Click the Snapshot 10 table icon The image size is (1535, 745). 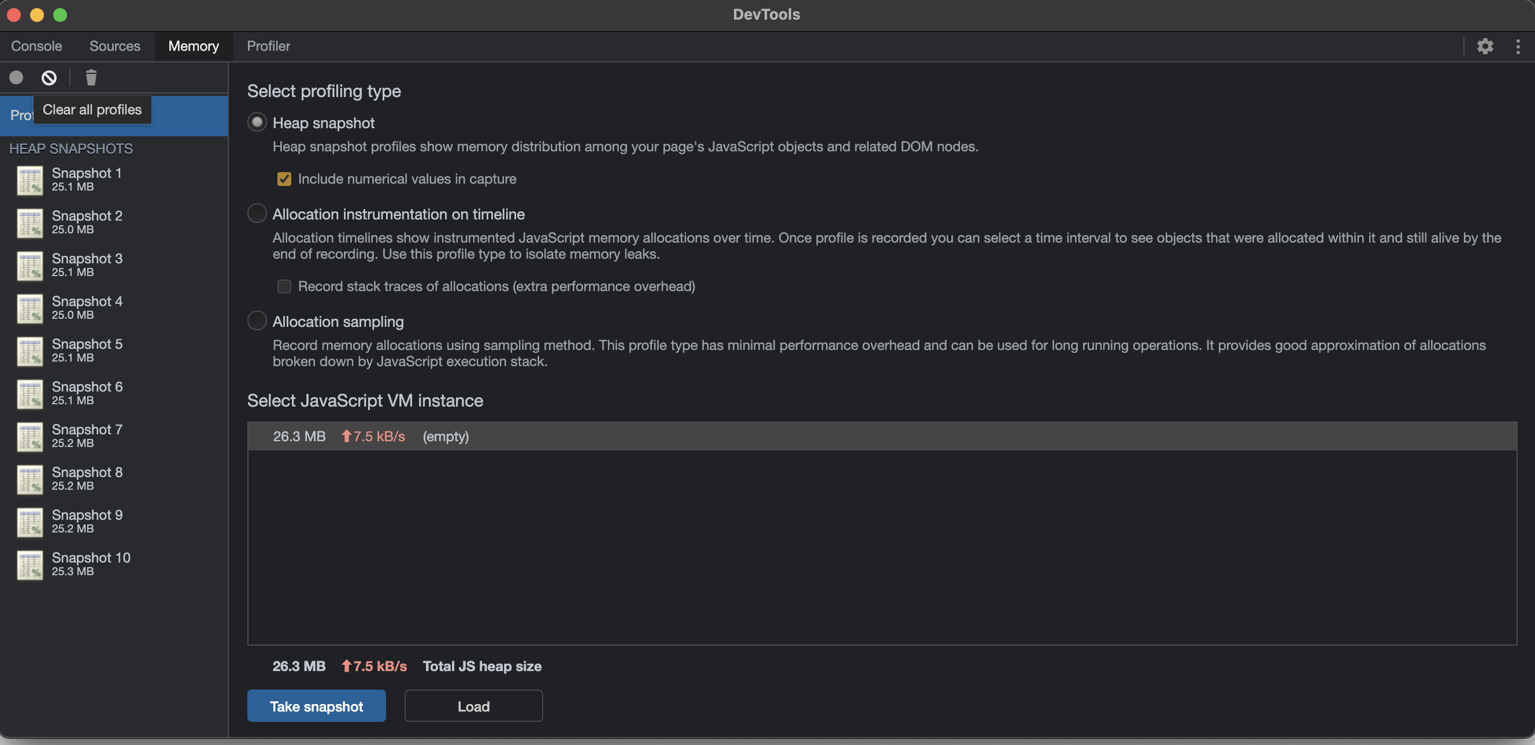coord(29,565)
